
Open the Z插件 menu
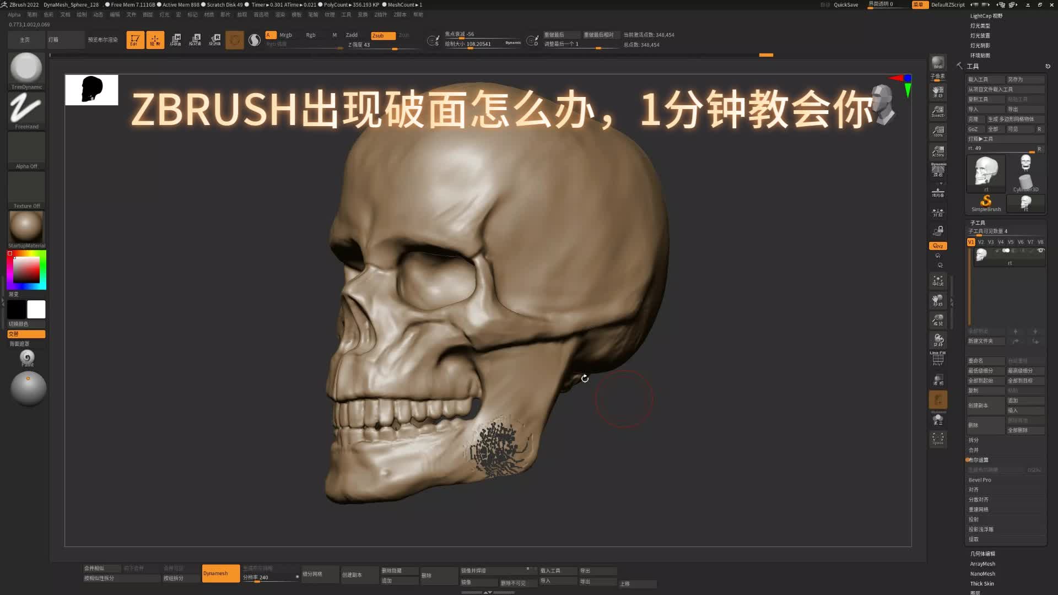(380, 14)
